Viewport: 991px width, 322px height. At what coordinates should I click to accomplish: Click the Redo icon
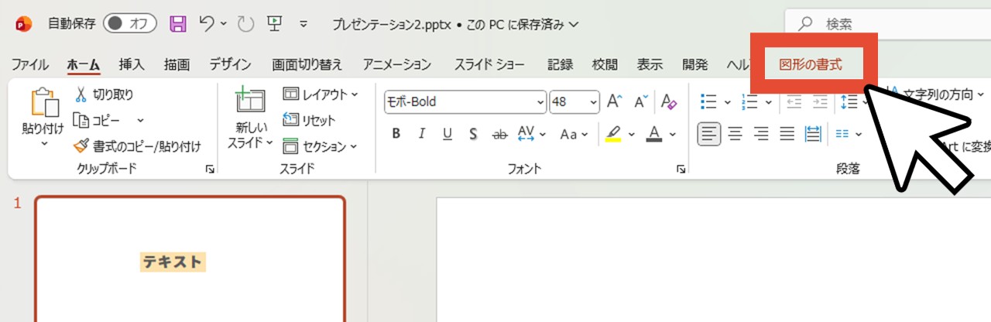(245, 24)
